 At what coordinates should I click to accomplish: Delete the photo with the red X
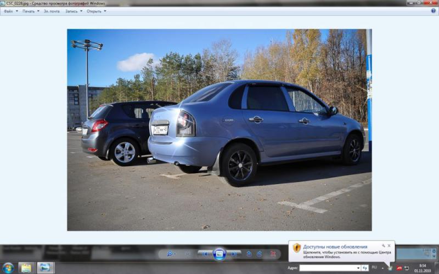point(273,254)
